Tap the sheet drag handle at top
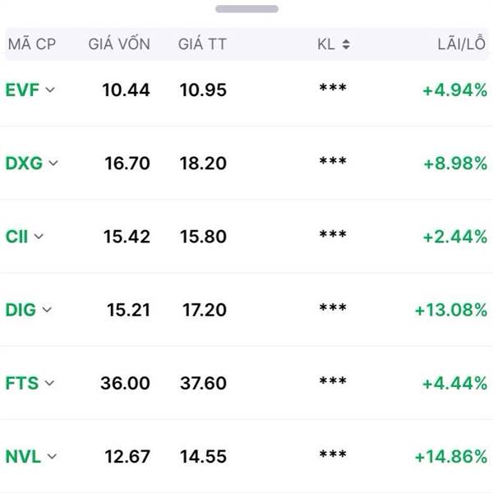 tap(246, 9)
